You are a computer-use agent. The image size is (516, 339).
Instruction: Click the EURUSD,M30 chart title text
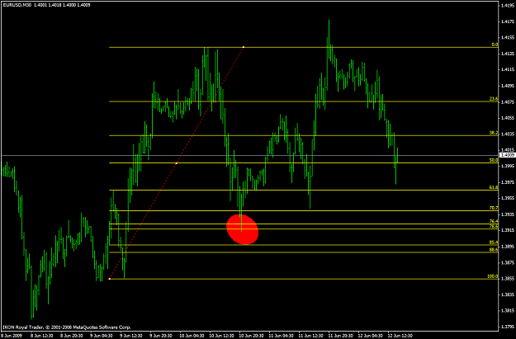point(17,5)
